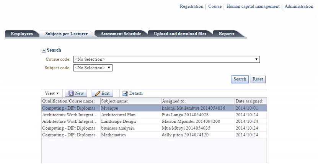Open the Upload and download files tab
The width and height of the screenshot is (318, 164).
click(x=180, y=34)
